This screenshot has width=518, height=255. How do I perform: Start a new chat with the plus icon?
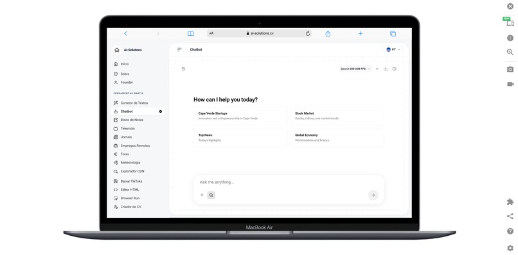377,69
